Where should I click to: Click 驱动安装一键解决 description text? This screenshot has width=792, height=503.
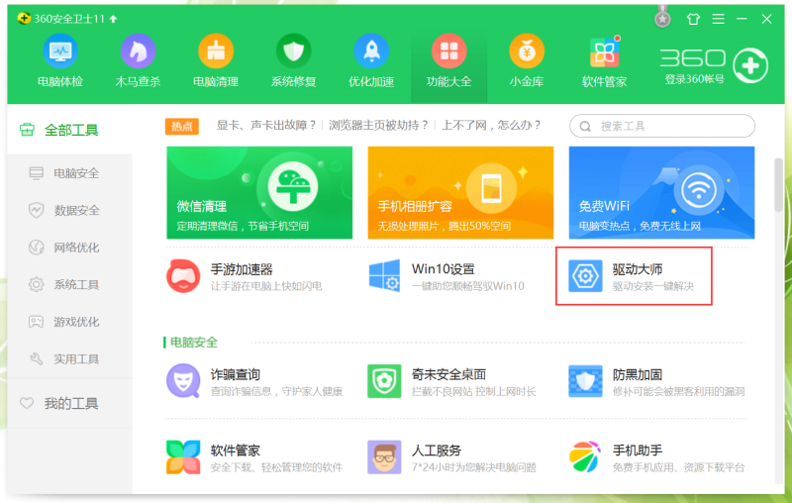[653, 286]
